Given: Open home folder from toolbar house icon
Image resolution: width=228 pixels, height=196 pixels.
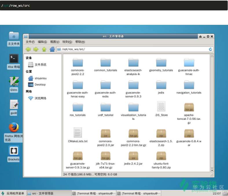Looking at the screenshot, I should 52,49.
